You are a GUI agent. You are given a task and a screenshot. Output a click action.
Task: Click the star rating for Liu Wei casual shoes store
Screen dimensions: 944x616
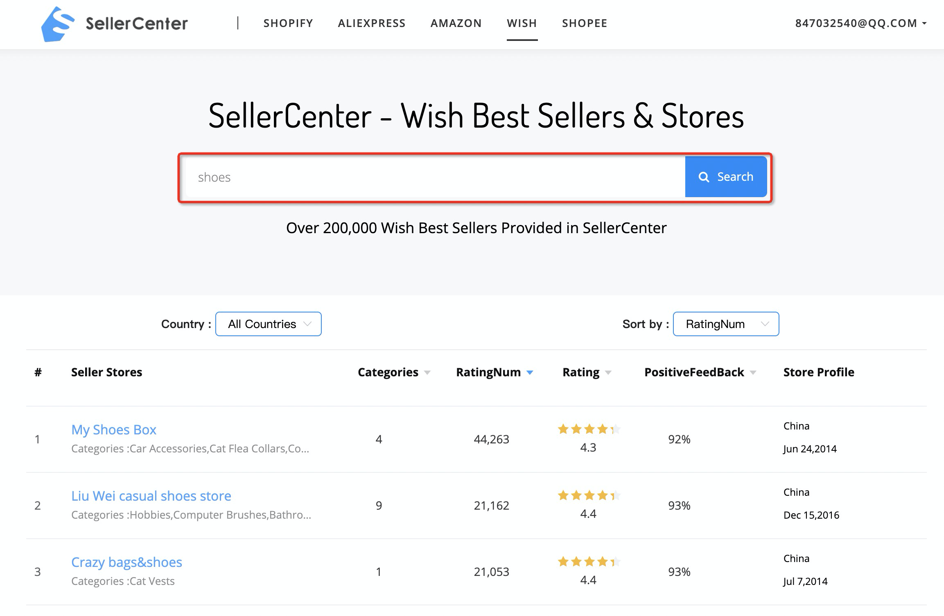pos(588,495)
